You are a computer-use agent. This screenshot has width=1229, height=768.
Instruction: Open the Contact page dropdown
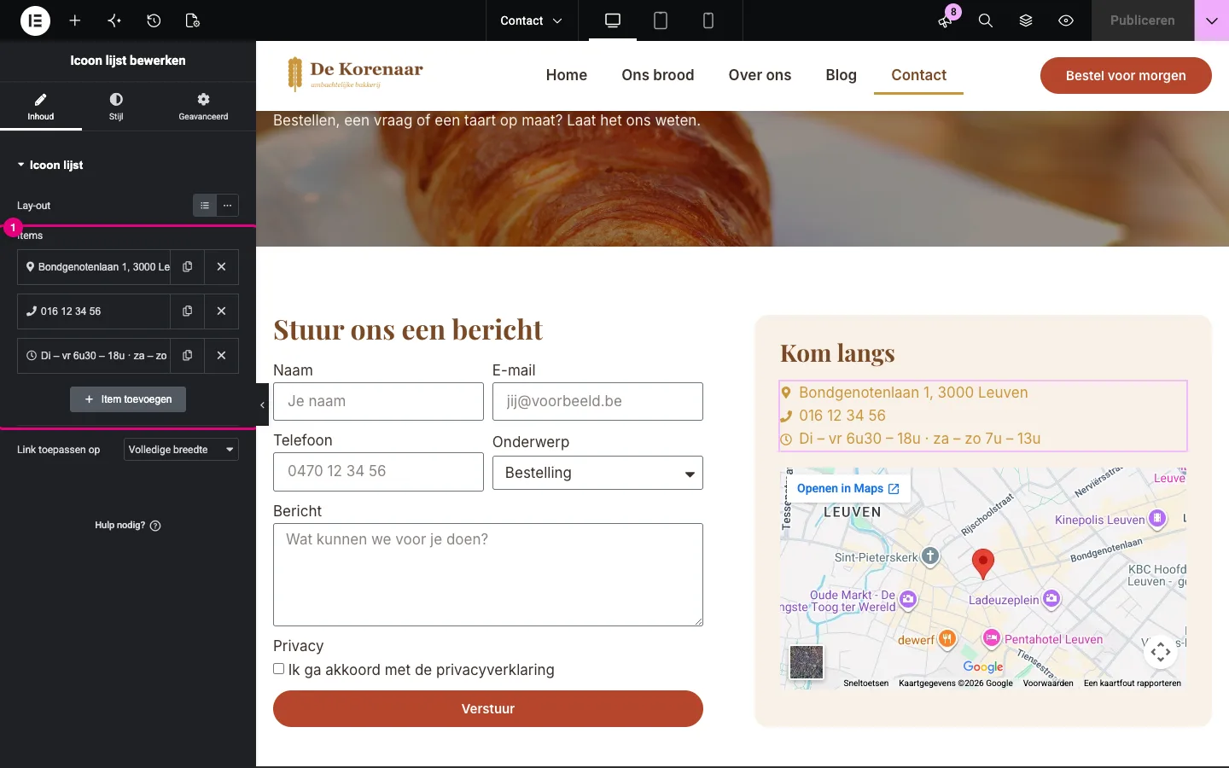[x=531, y=20]
